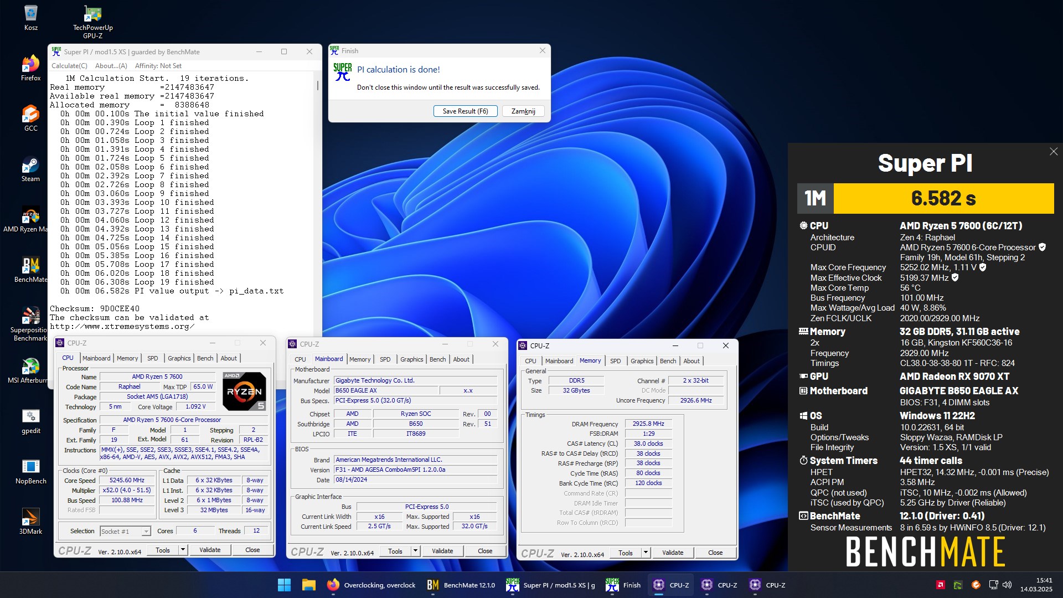Screen dimensions: 1063x598
Task: Click the taskbar clock showing 15:41
Action: point(1036,585)
